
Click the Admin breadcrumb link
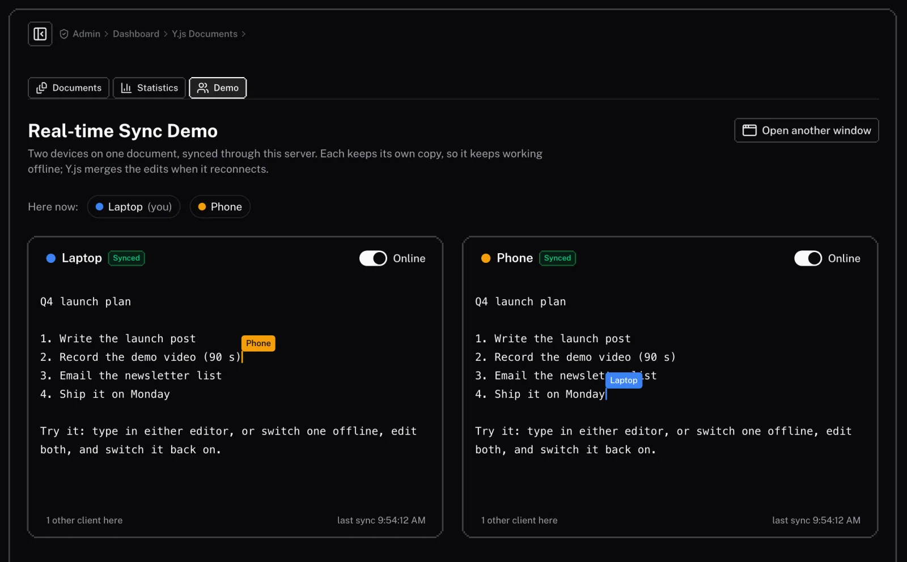(86, 34)
